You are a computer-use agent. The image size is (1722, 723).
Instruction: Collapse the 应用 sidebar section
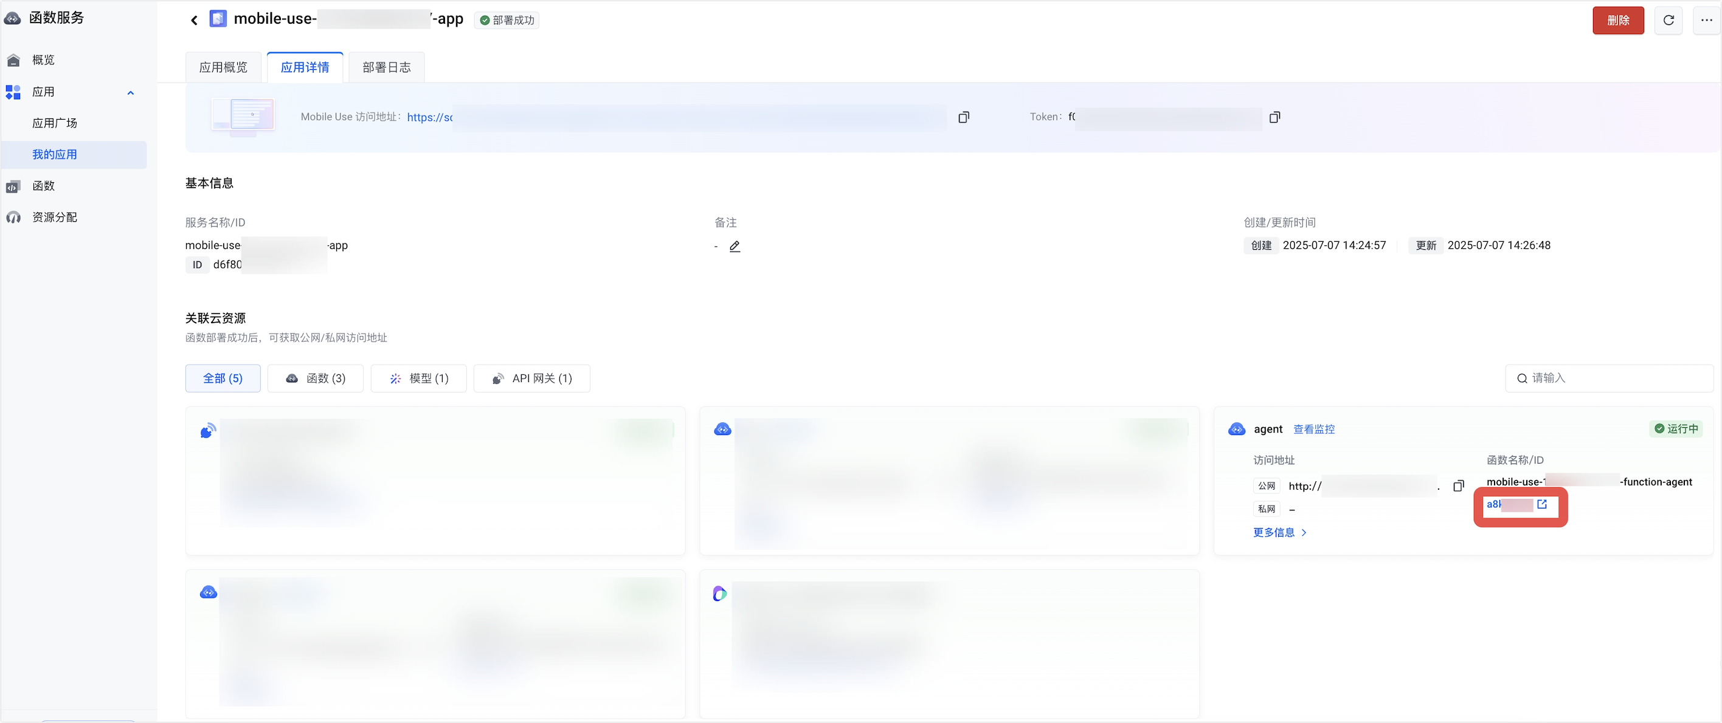[x=130, y=92]
